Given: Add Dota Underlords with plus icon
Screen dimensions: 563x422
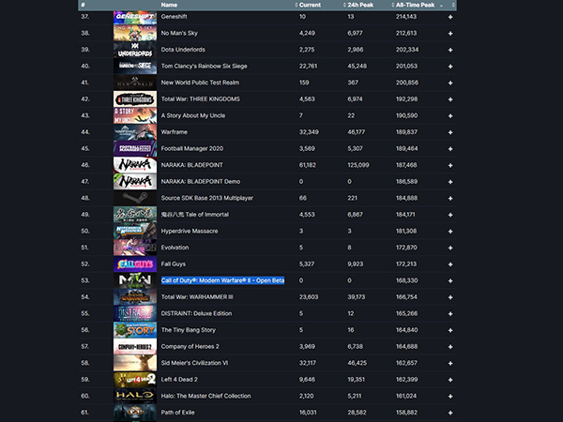Looking at the screenshot, I should 450,50.
